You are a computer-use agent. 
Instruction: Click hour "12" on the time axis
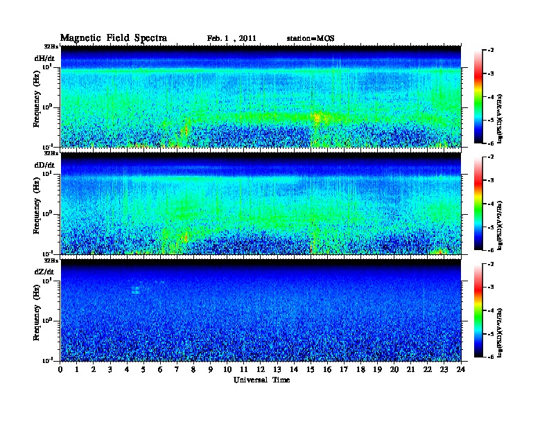pyautogui.click(x=261, y=369)
